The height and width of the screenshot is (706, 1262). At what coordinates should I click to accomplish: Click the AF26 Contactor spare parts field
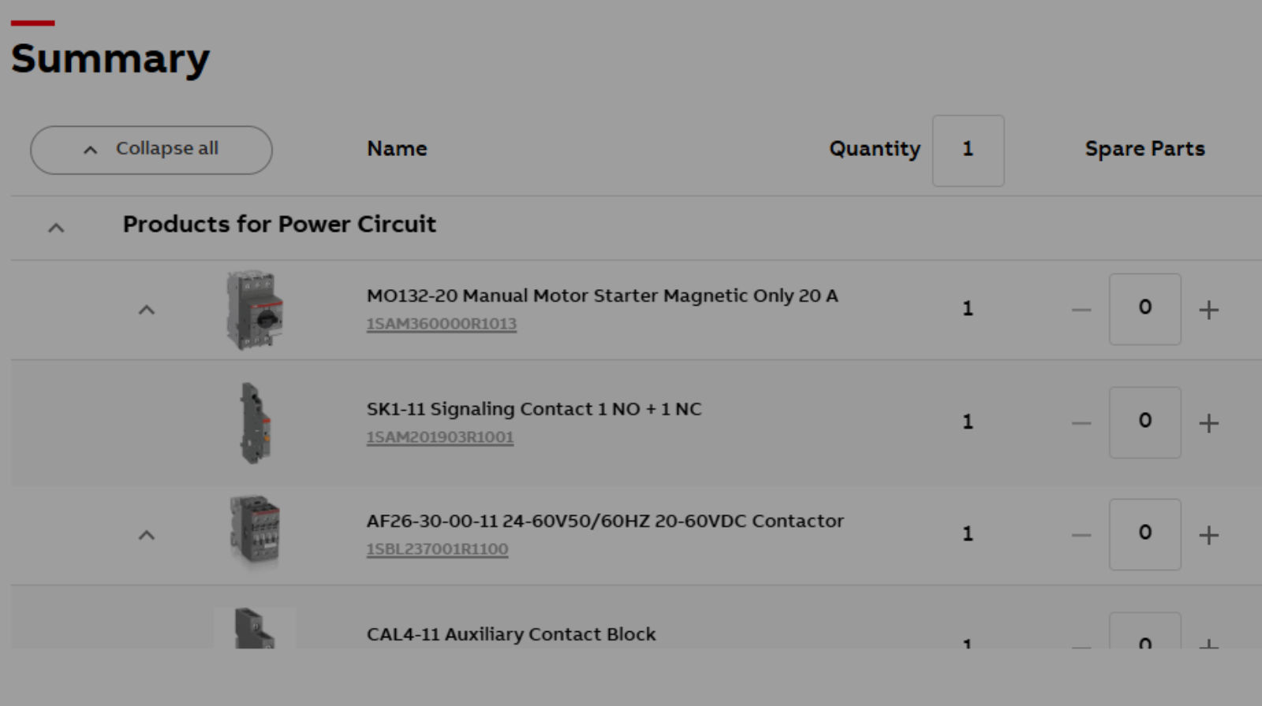[x=1144, y=534]
